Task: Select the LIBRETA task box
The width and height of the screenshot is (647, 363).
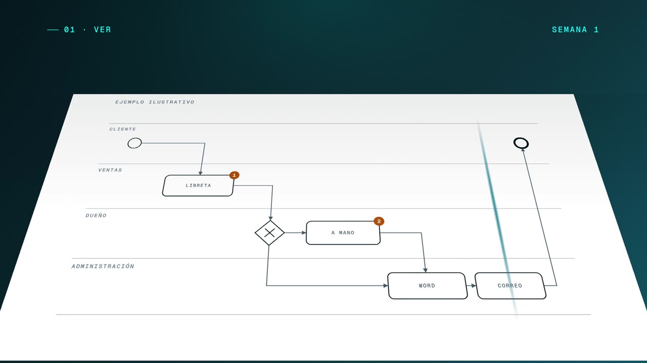Action: pyautogui.click(x=198, y=186)
